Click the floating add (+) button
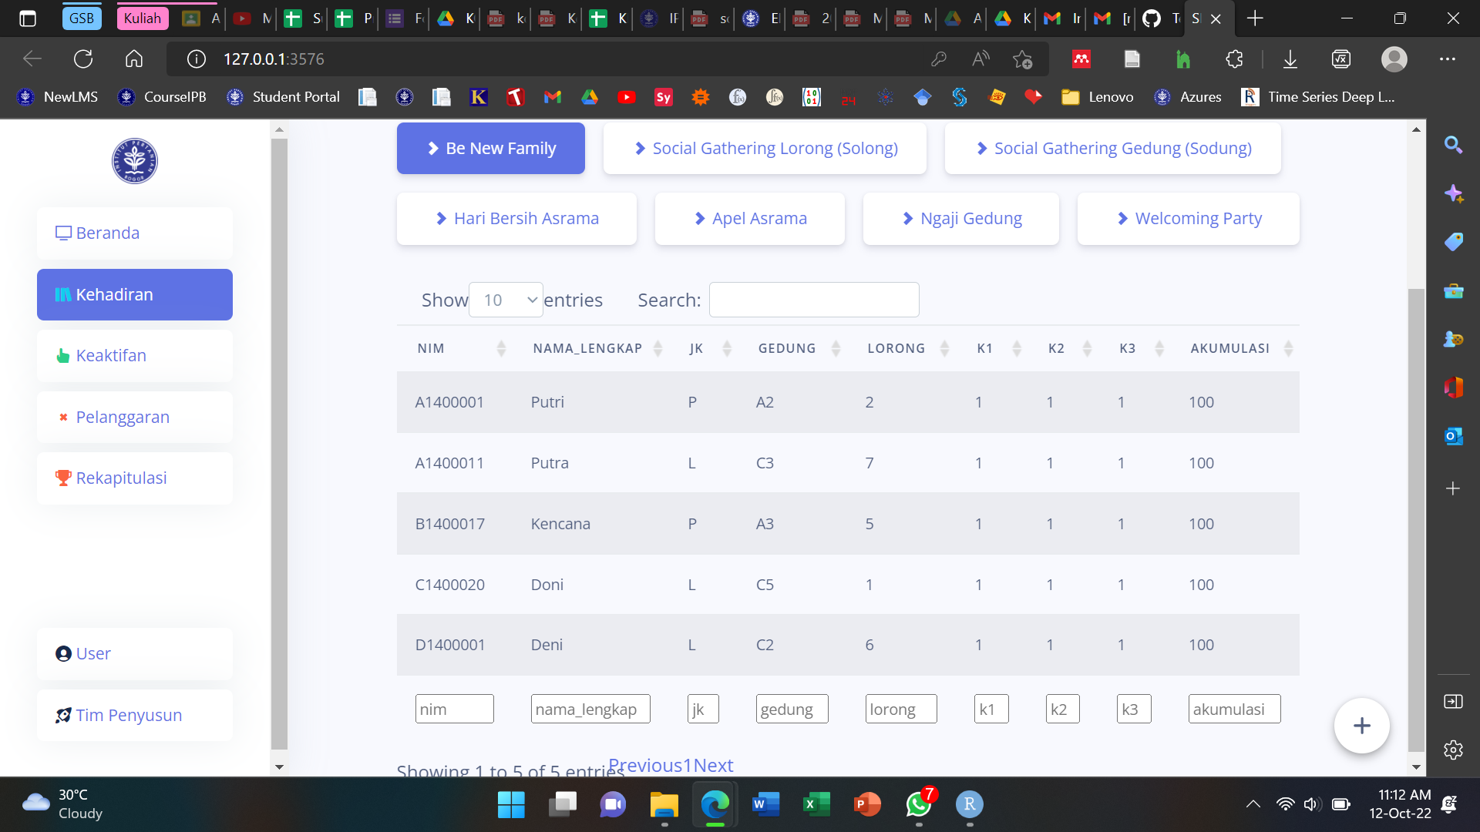 pyautogui.click(x=1361, y=725)
